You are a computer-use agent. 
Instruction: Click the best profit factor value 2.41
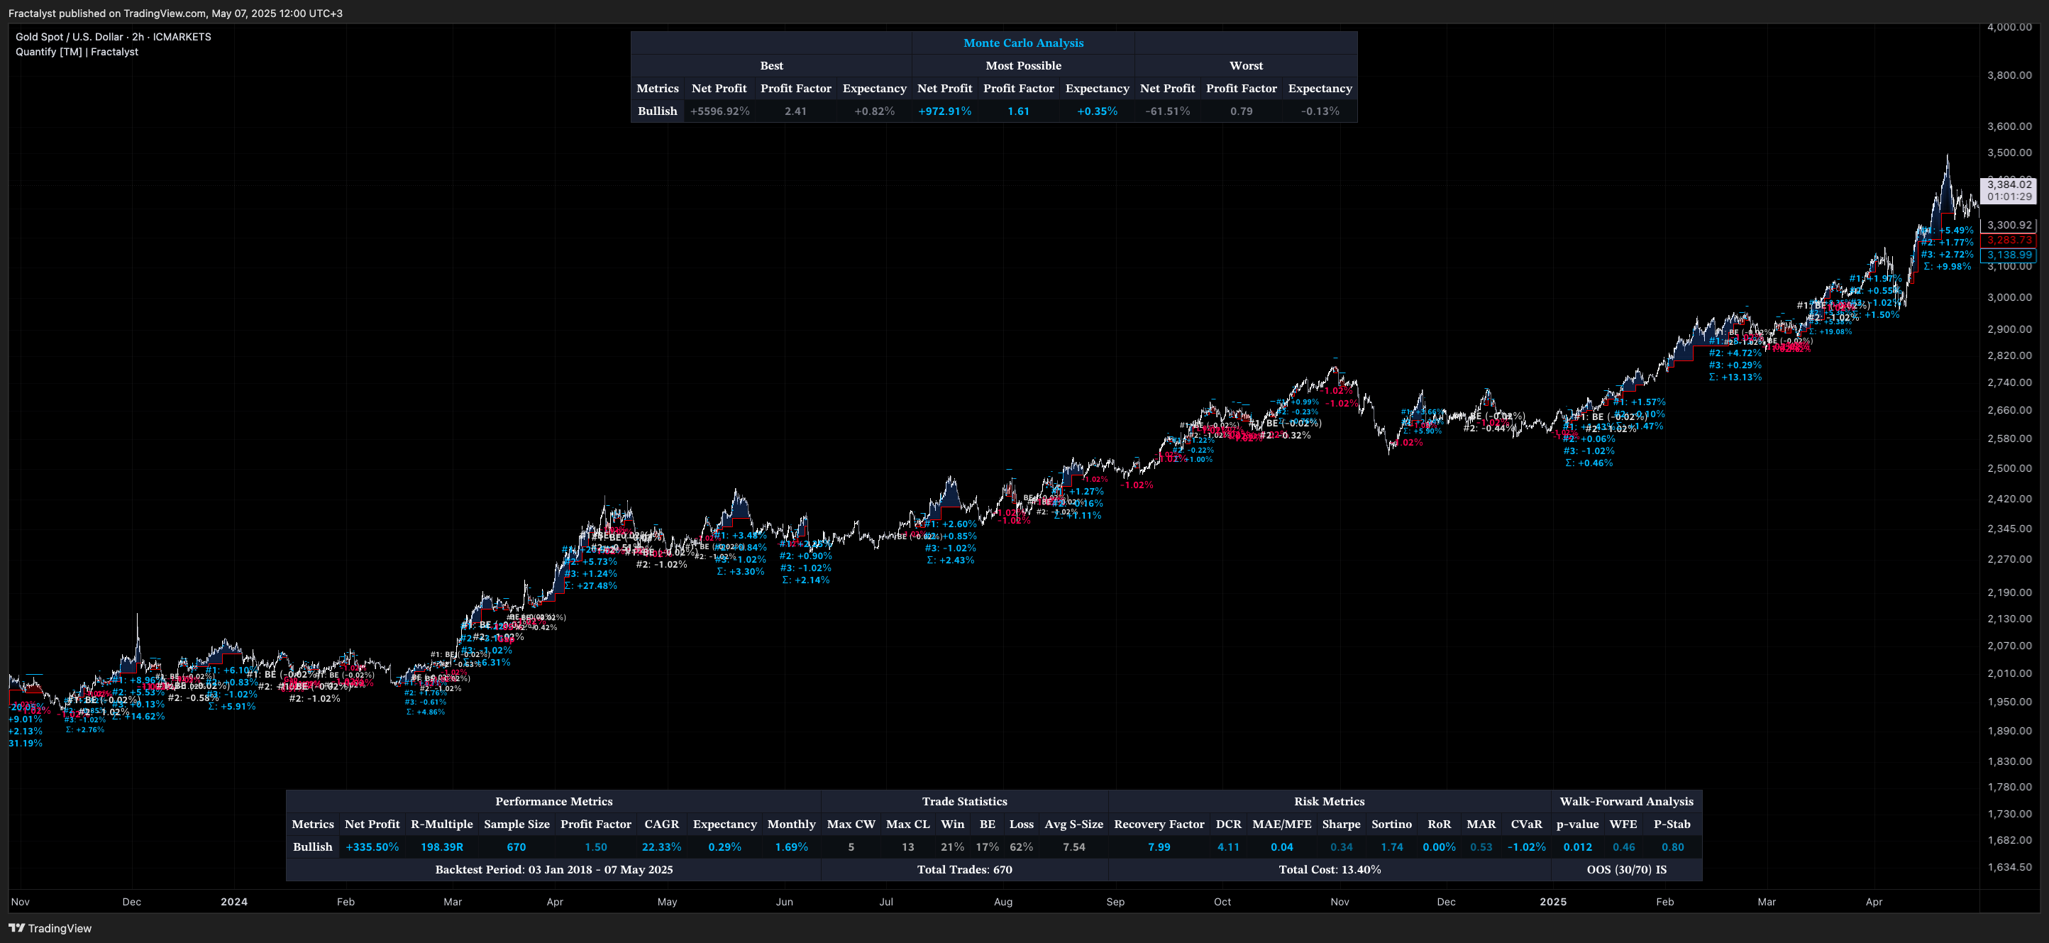pyautogui.click(x=795, y=111)
